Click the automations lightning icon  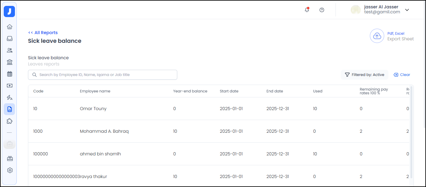pyautogui.click(x=9, y=97)
